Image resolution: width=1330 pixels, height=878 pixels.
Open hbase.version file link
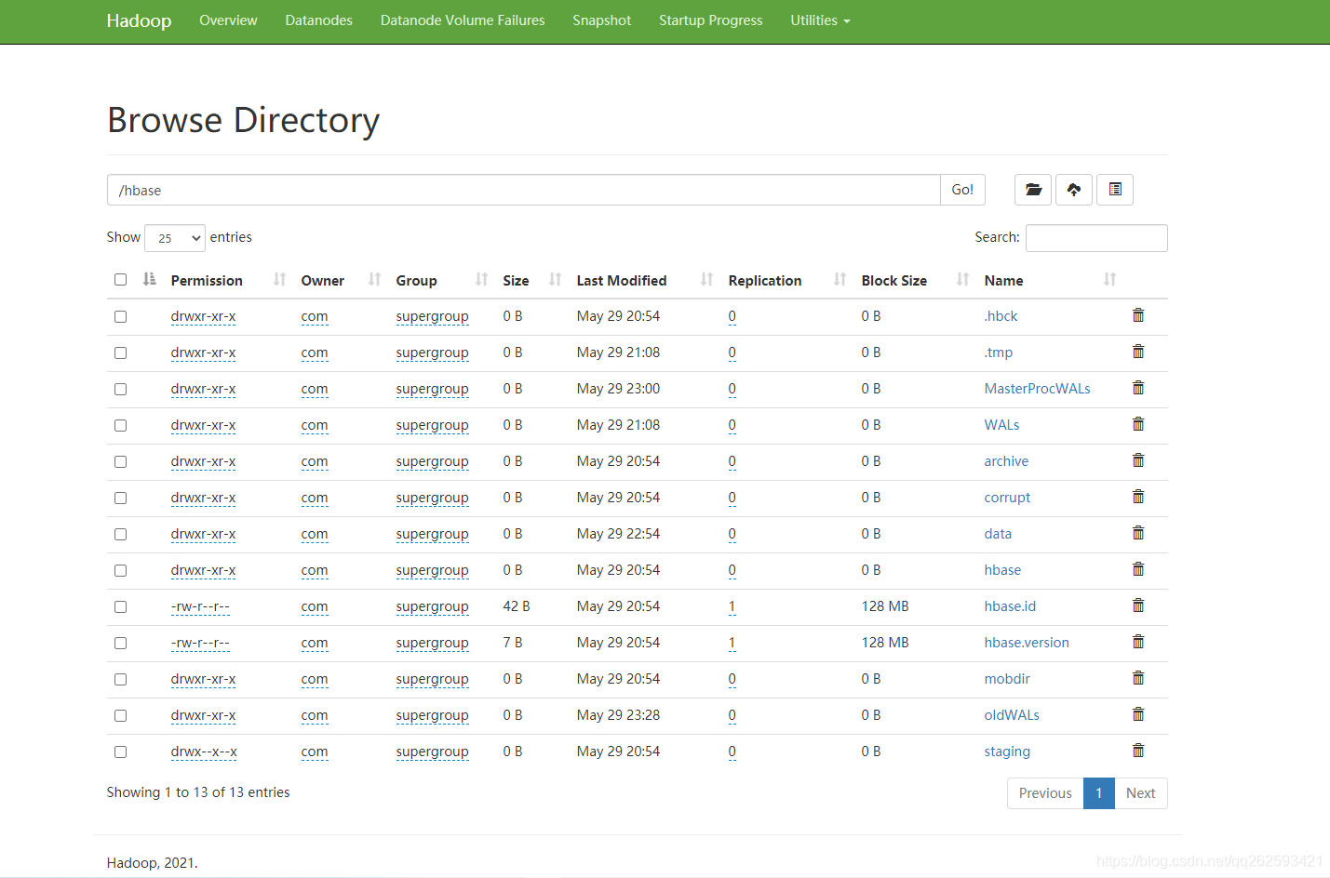click(1027, 643)
